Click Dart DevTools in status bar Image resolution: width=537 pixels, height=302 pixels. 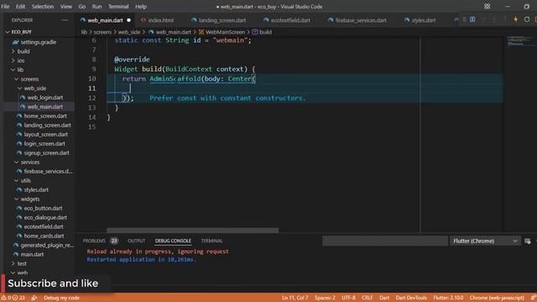point(411,298)
